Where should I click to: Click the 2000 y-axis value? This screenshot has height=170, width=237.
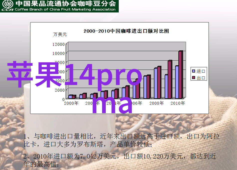pos(60,90)
